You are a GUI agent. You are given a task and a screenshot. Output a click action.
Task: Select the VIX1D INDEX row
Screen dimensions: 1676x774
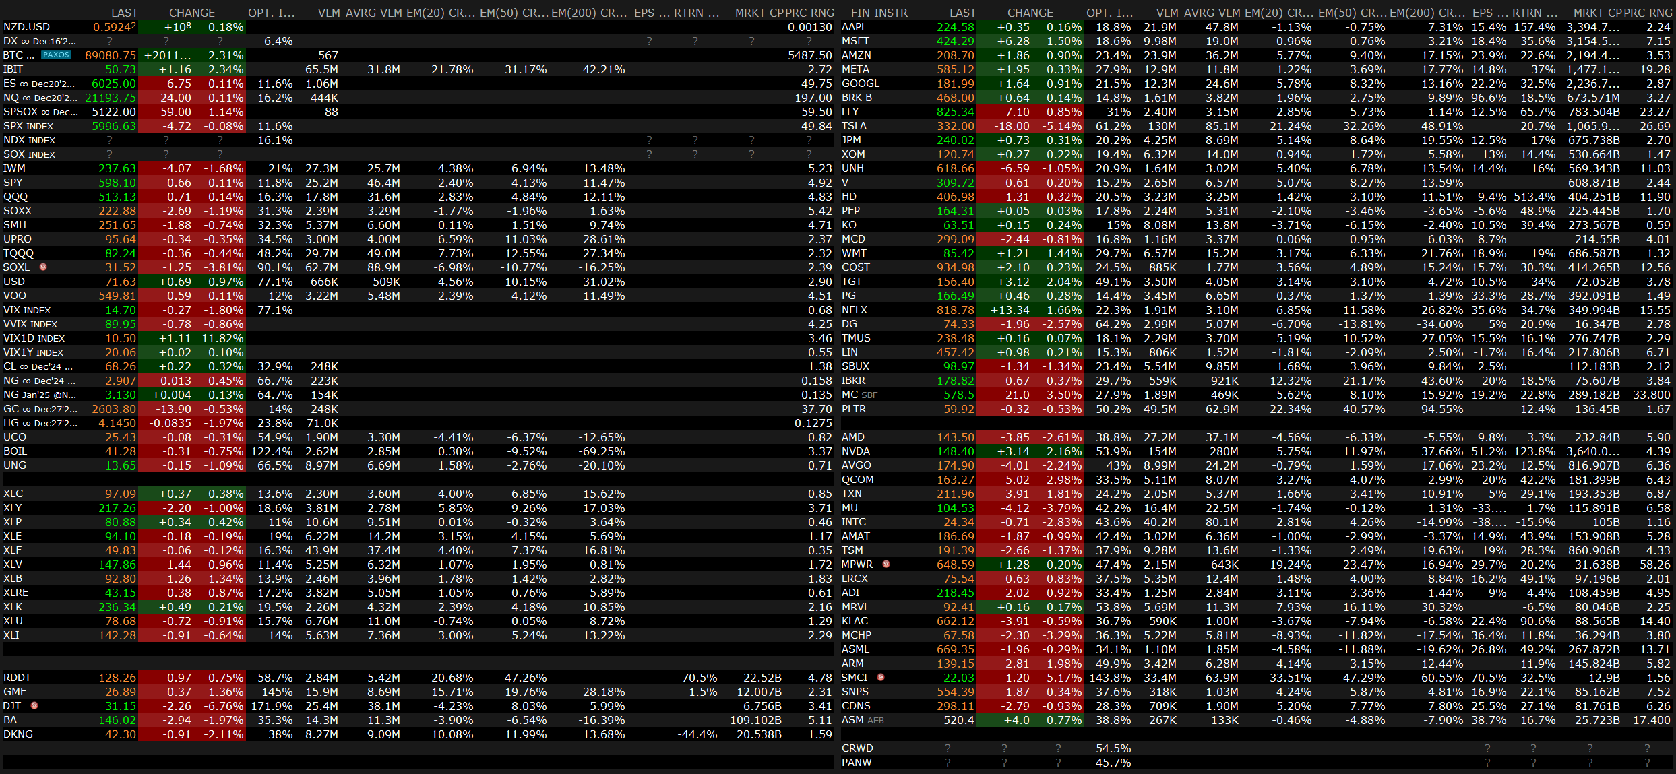[418, 338]
